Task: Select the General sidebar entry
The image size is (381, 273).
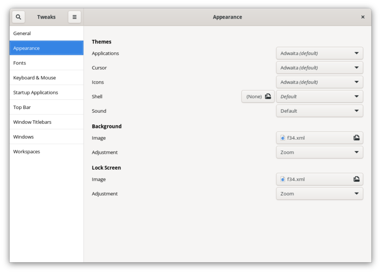Action: [46, 33]
